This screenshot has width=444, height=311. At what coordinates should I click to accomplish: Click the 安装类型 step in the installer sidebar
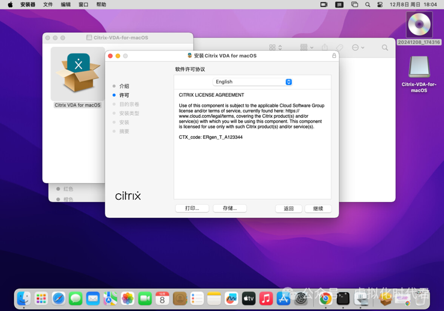point(129,113)
